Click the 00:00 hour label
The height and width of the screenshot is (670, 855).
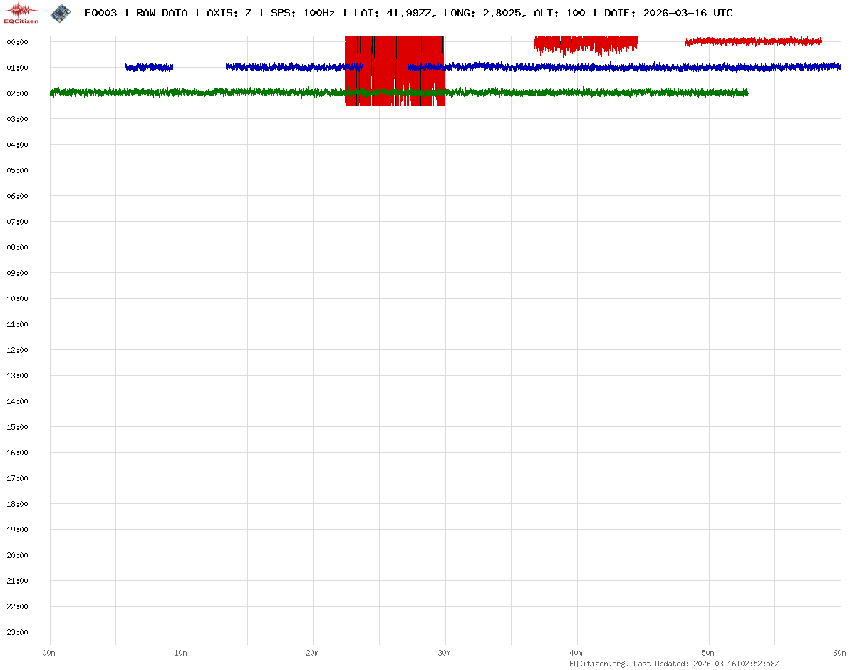[x=17, y=42]
